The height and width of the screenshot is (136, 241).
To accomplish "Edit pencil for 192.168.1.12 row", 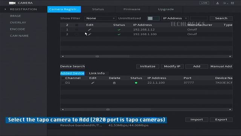I will [x=90, y=29].
